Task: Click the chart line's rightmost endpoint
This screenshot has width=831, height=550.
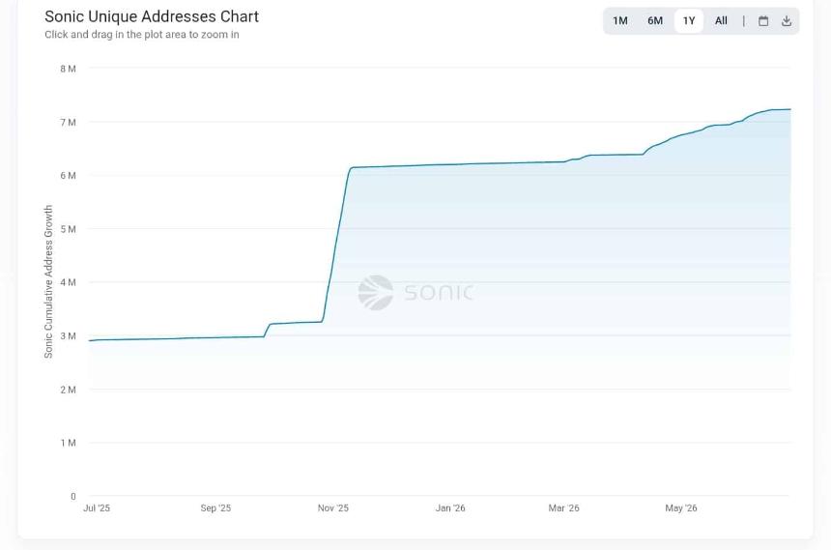Action: coord(790,109)
